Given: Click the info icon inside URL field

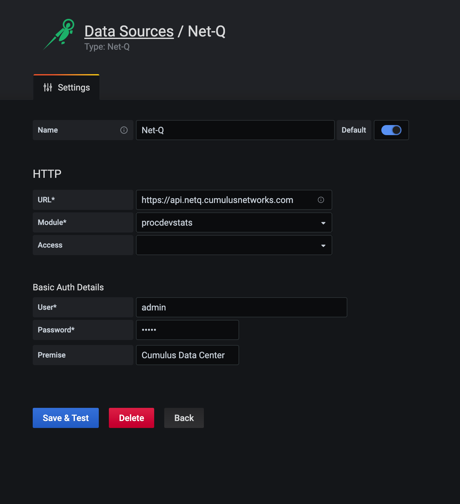Looking at the screenshot, I should [x=321, y=200].
